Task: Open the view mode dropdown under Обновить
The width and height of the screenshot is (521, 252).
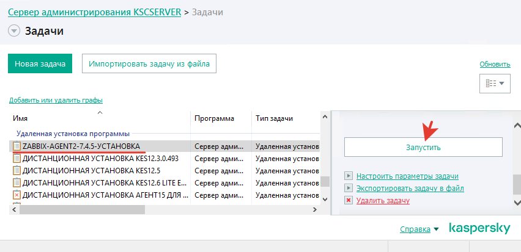Action: point(495,83)
